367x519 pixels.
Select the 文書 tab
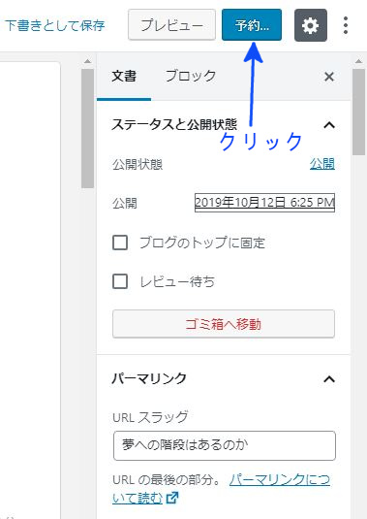coord(124,76)
